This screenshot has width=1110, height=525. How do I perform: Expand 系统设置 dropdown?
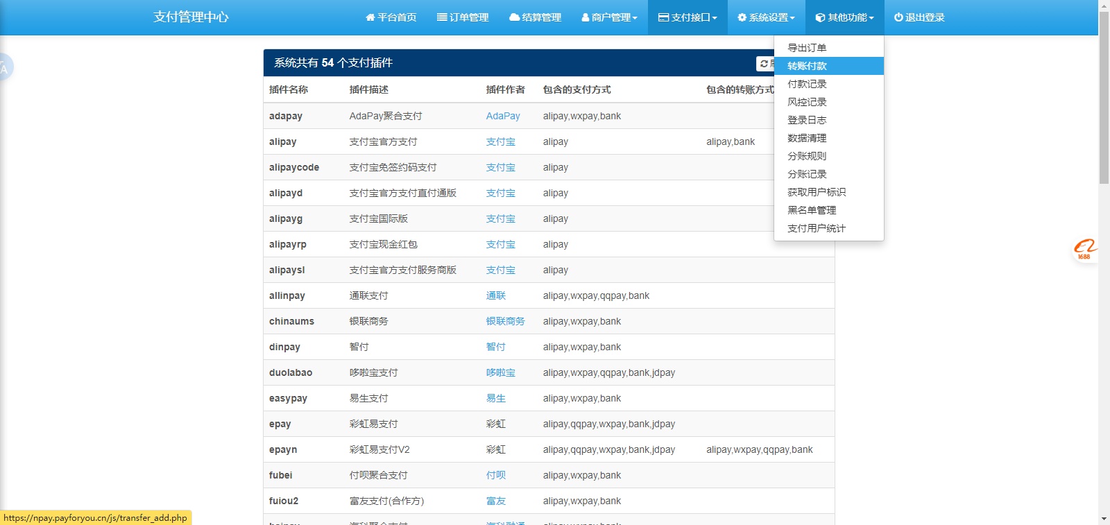click(x=766, y=17)
